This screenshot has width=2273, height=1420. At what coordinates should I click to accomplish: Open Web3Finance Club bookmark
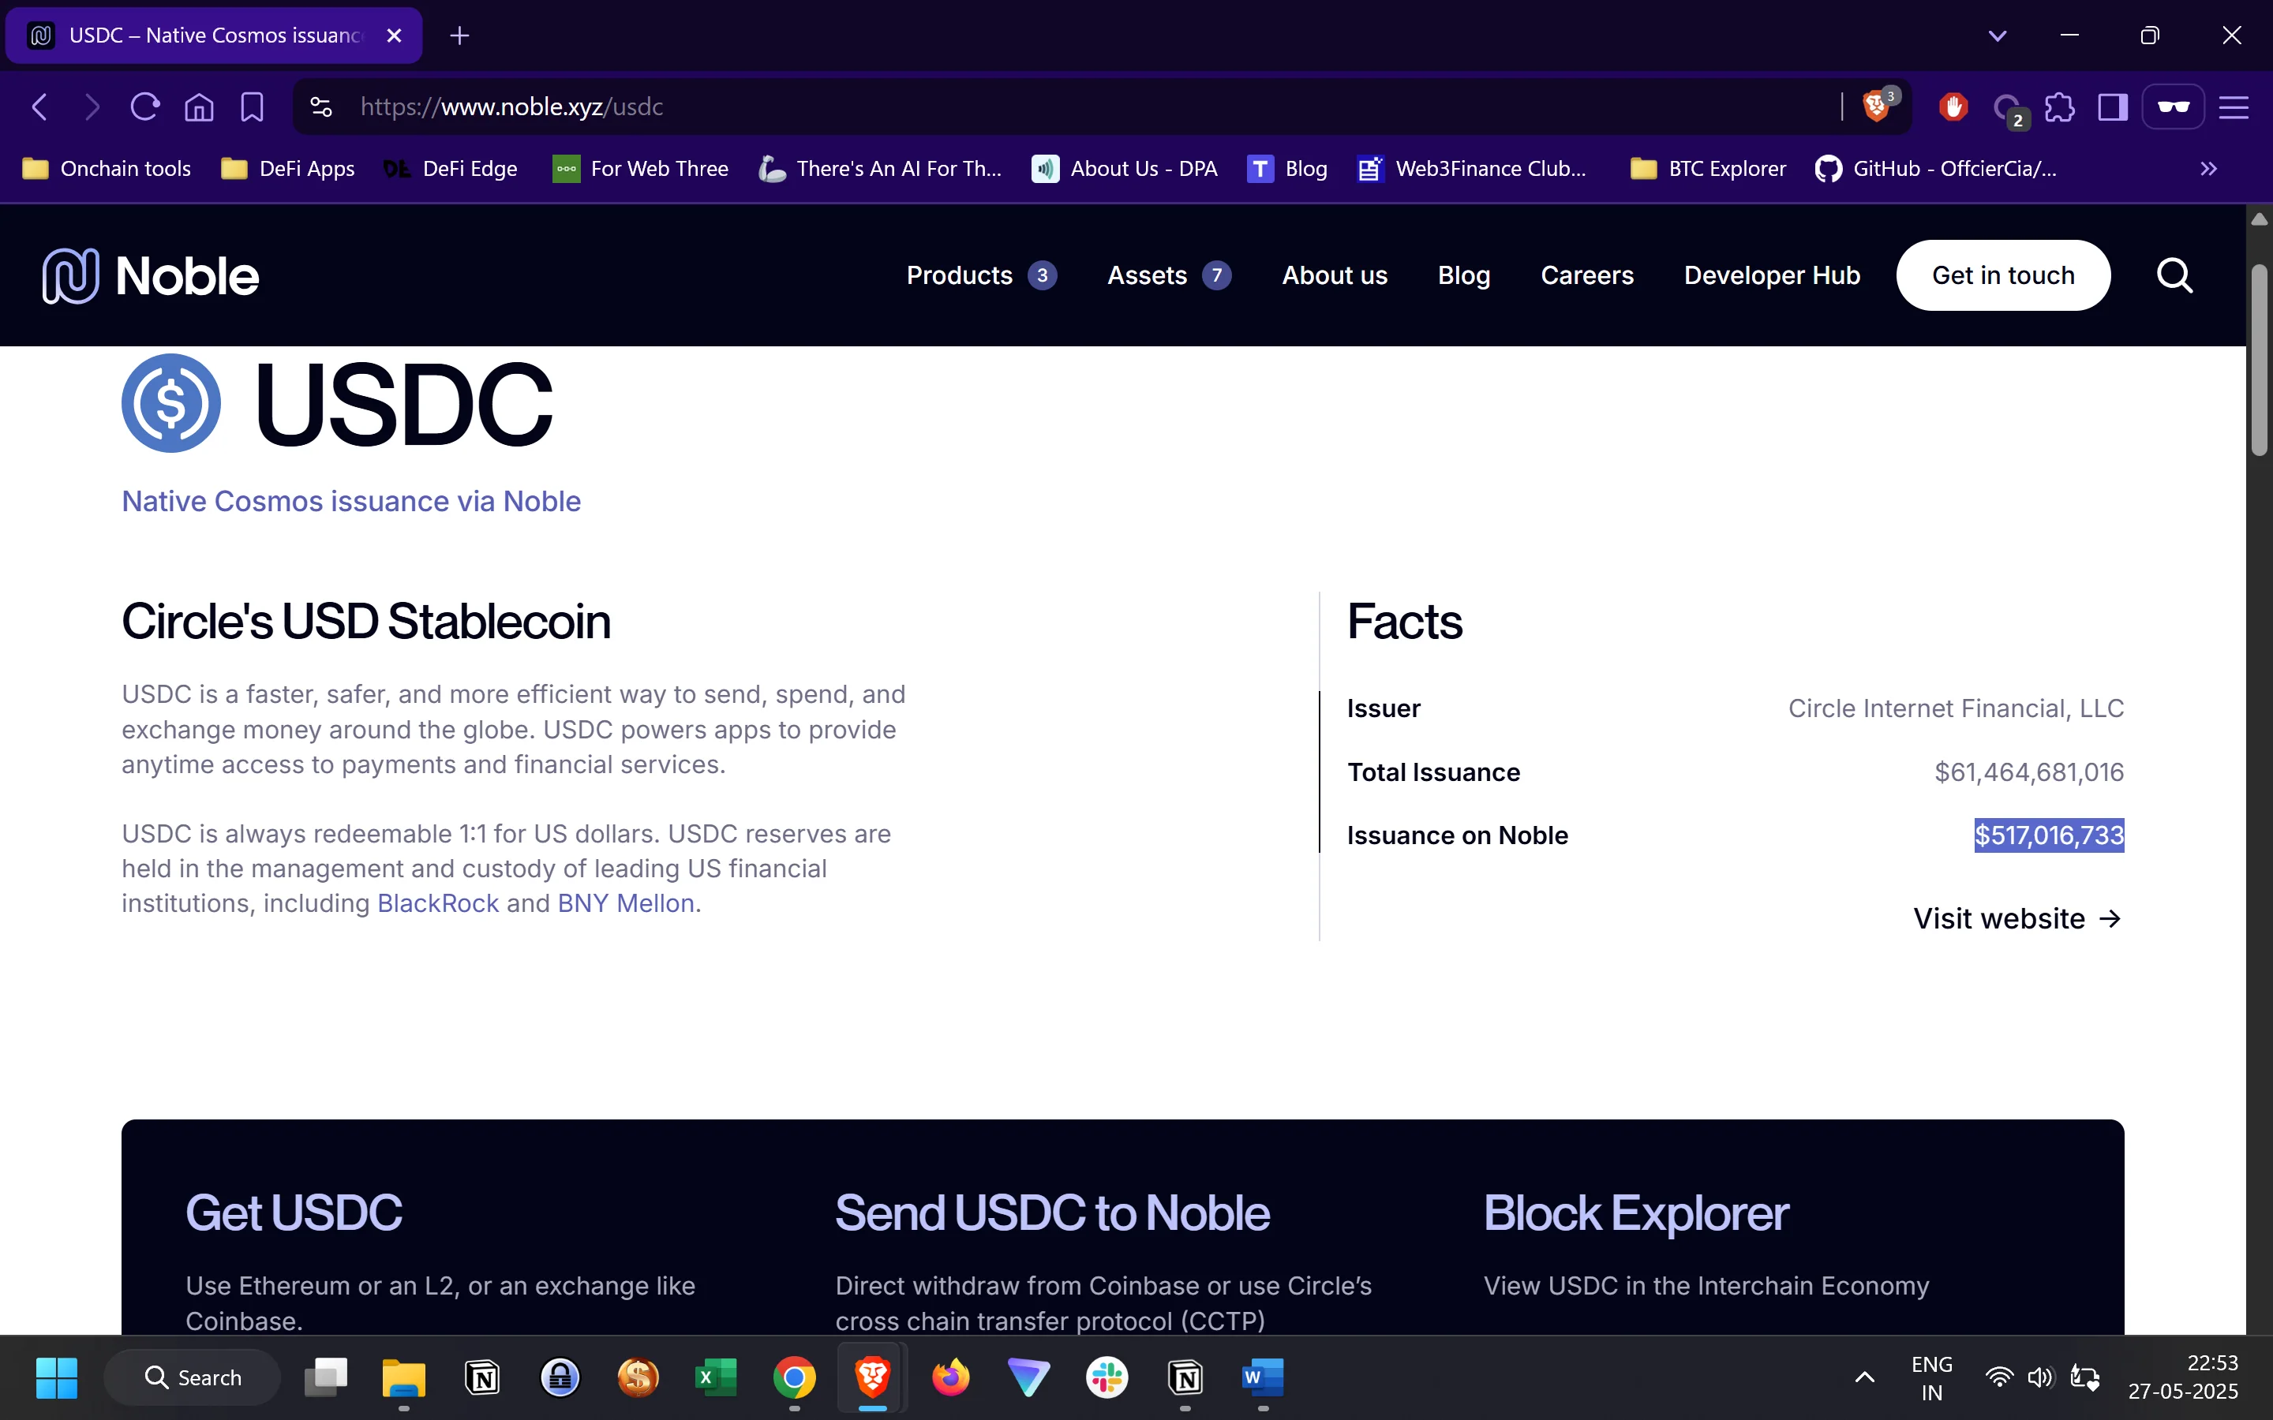[1472, 169]
